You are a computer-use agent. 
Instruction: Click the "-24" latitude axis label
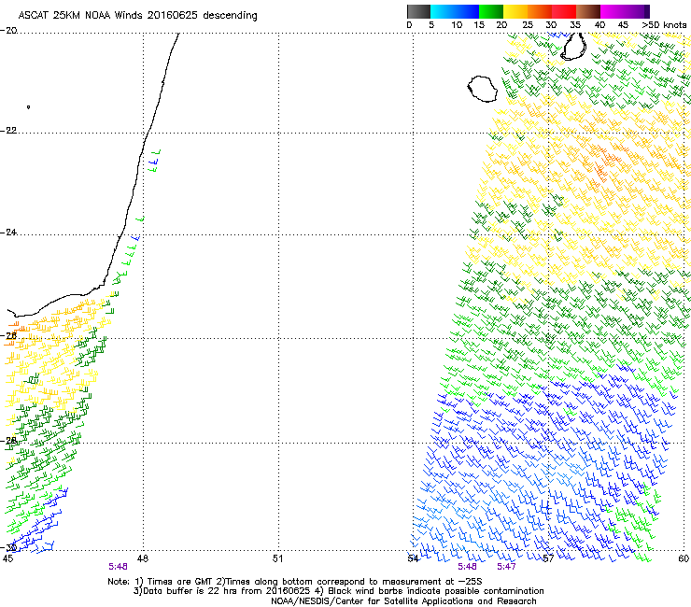click(x=8, y=233)
